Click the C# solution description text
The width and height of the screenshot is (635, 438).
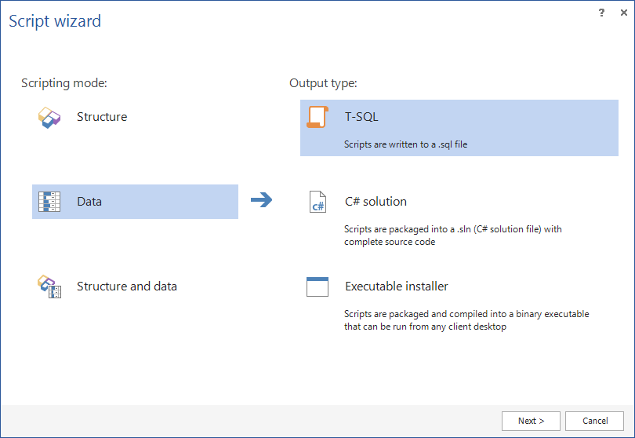452,235
